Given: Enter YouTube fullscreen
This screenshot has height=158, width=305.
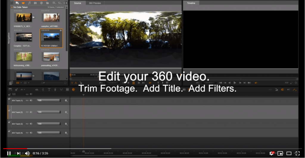Looking at the screenshot, I should click(x=298, y=153).
